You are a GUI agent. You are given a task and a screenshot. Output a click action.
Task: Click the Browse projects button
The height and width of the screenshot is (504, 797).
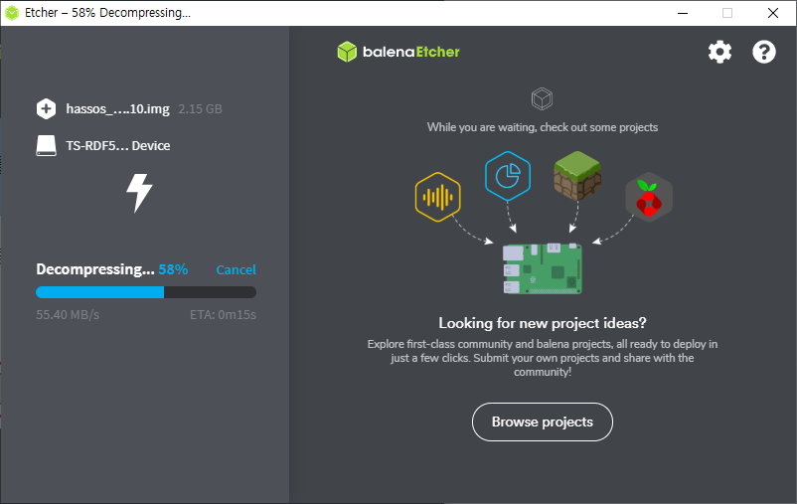pyautogui.click(x=543, y=422)
